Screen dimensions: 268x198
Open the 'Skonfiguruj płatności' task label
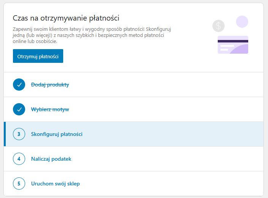tap(57, 134)
